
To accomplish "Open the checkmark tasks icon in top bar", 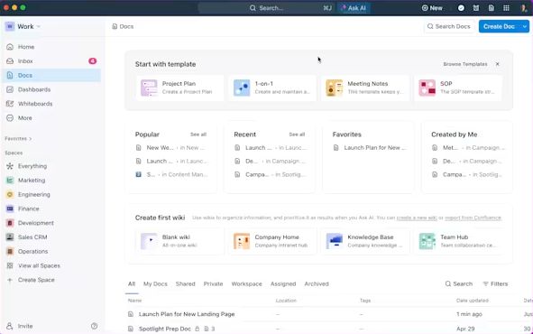I will click(461, 8).
